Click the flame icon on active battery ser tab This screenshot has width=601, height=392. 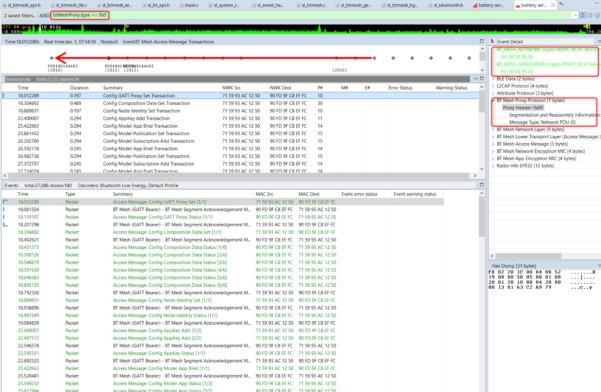pos(518,6)
